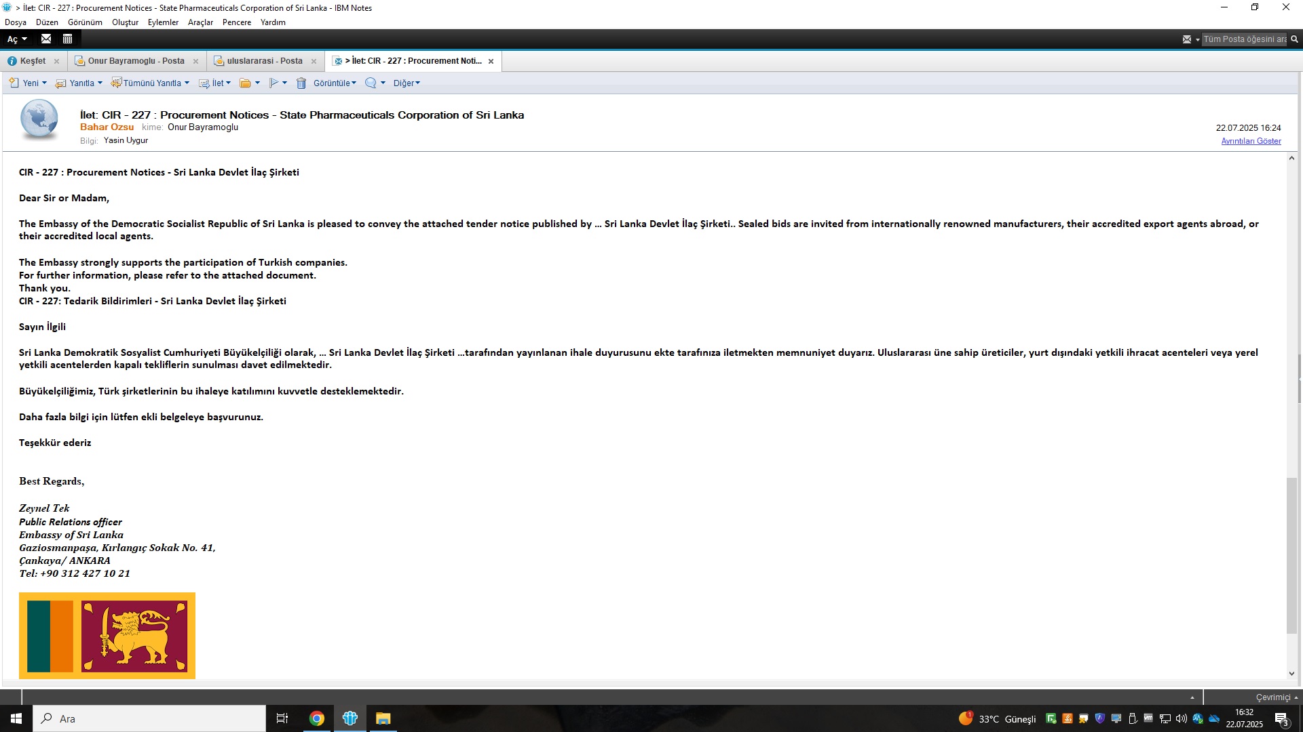Open the Oluştur menu
1303x732 pixels.
point(125,22)
